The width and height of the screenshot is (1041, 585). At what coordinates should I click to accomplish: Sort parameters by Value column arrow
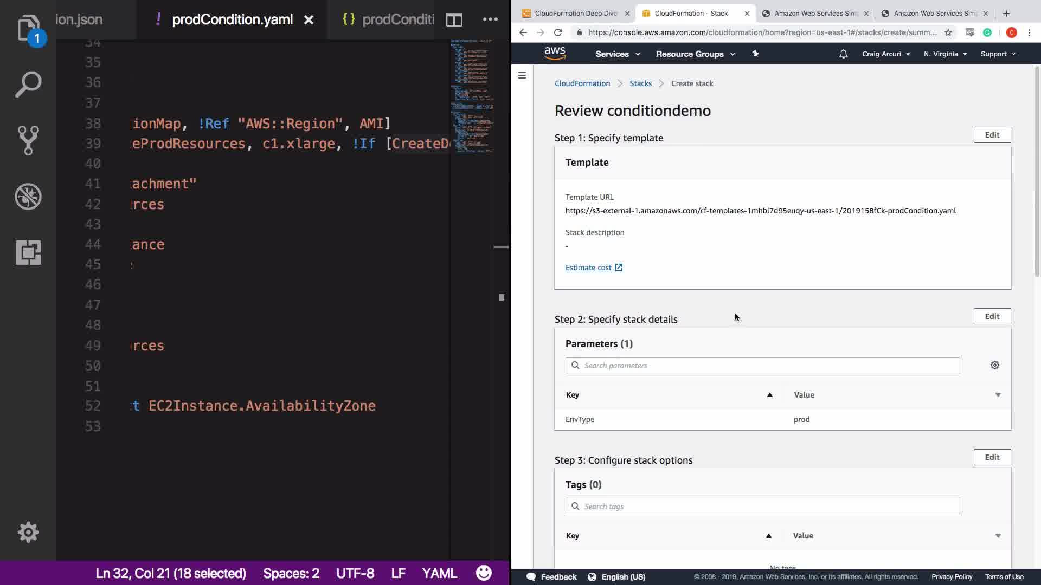998,395
